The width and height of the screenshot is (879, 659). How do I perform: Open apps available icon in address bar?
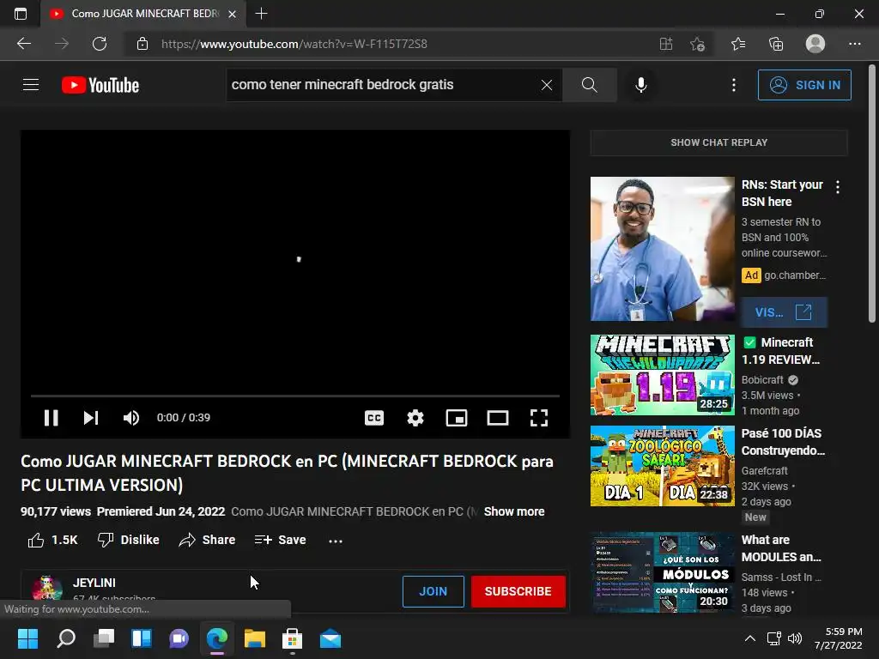pyautogui.click(x=666, y=44)
